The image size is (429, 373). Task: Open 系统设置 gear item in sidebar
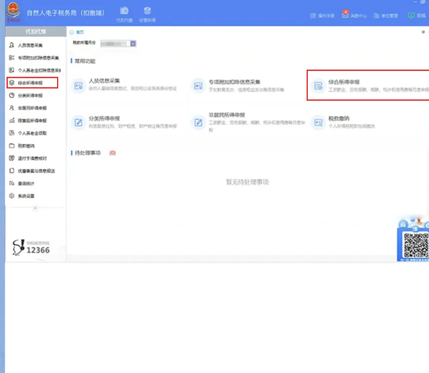[22, 196]
